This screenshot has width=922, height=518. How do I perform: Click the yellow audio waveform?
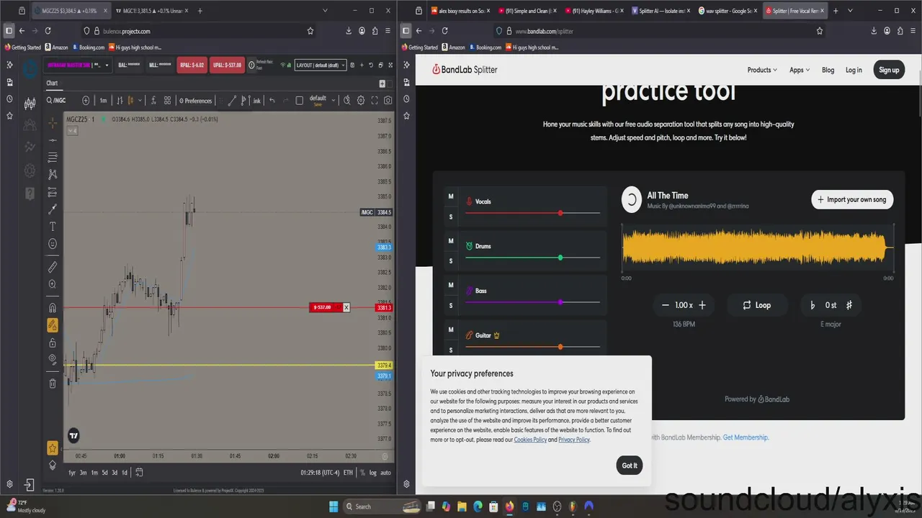tap(757, 248)
